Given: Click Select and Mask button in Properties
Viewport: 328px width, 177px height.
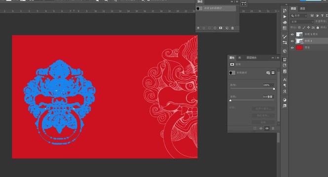Looking at the screenshot, I should pyautogui.click(x=263, y=109).
